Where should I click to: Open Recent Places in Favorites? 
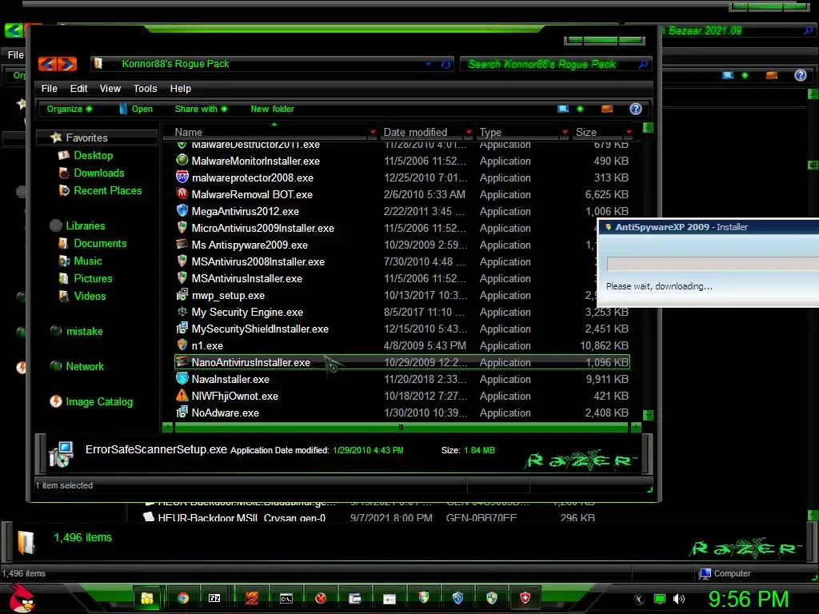click(x=108, y=190)
